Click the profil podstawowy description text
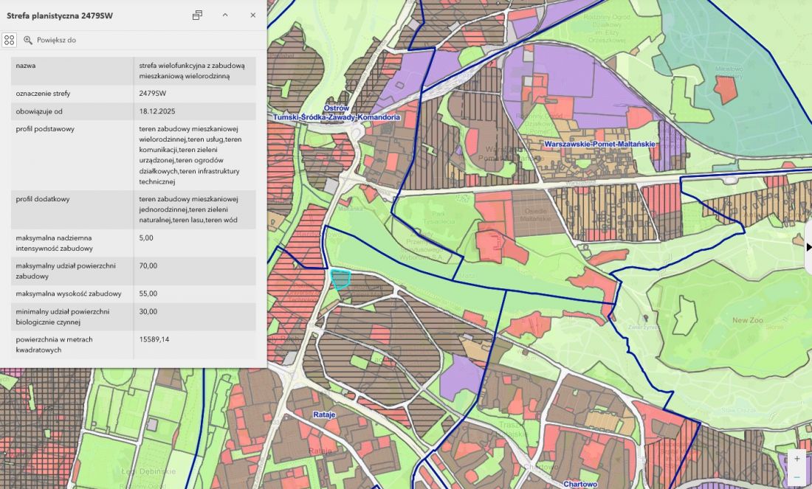The height and width of the screenshot is (489, 812). [190, 155]
